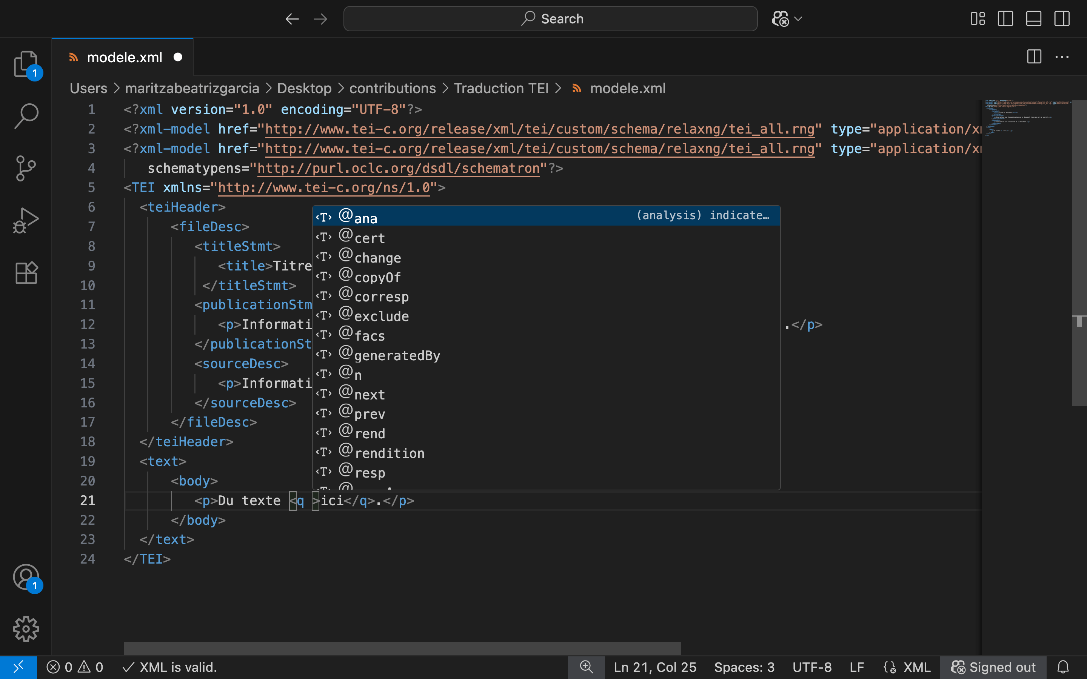Open the Run and Debug view

[26, 220]
